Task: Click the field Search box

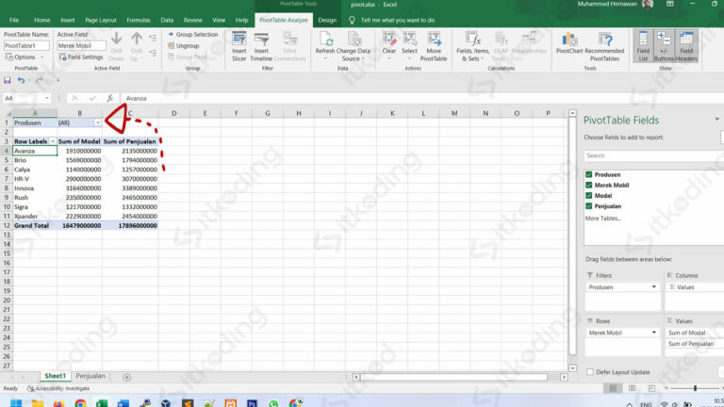Action: click(x=653, y=156)
